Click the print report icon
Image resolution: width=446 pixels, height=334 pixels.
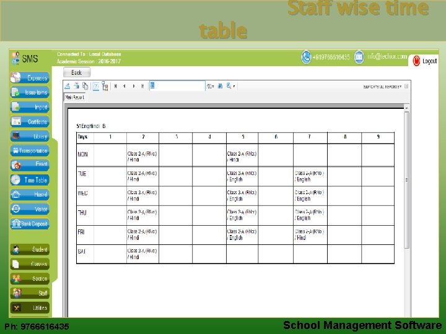point(76,86)
